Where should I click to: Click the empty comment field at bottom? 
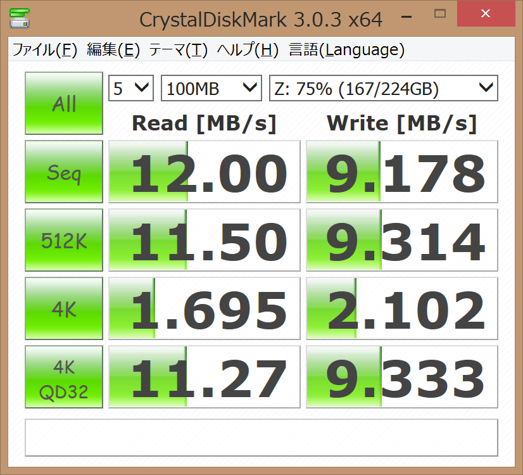tap(261, 438)
